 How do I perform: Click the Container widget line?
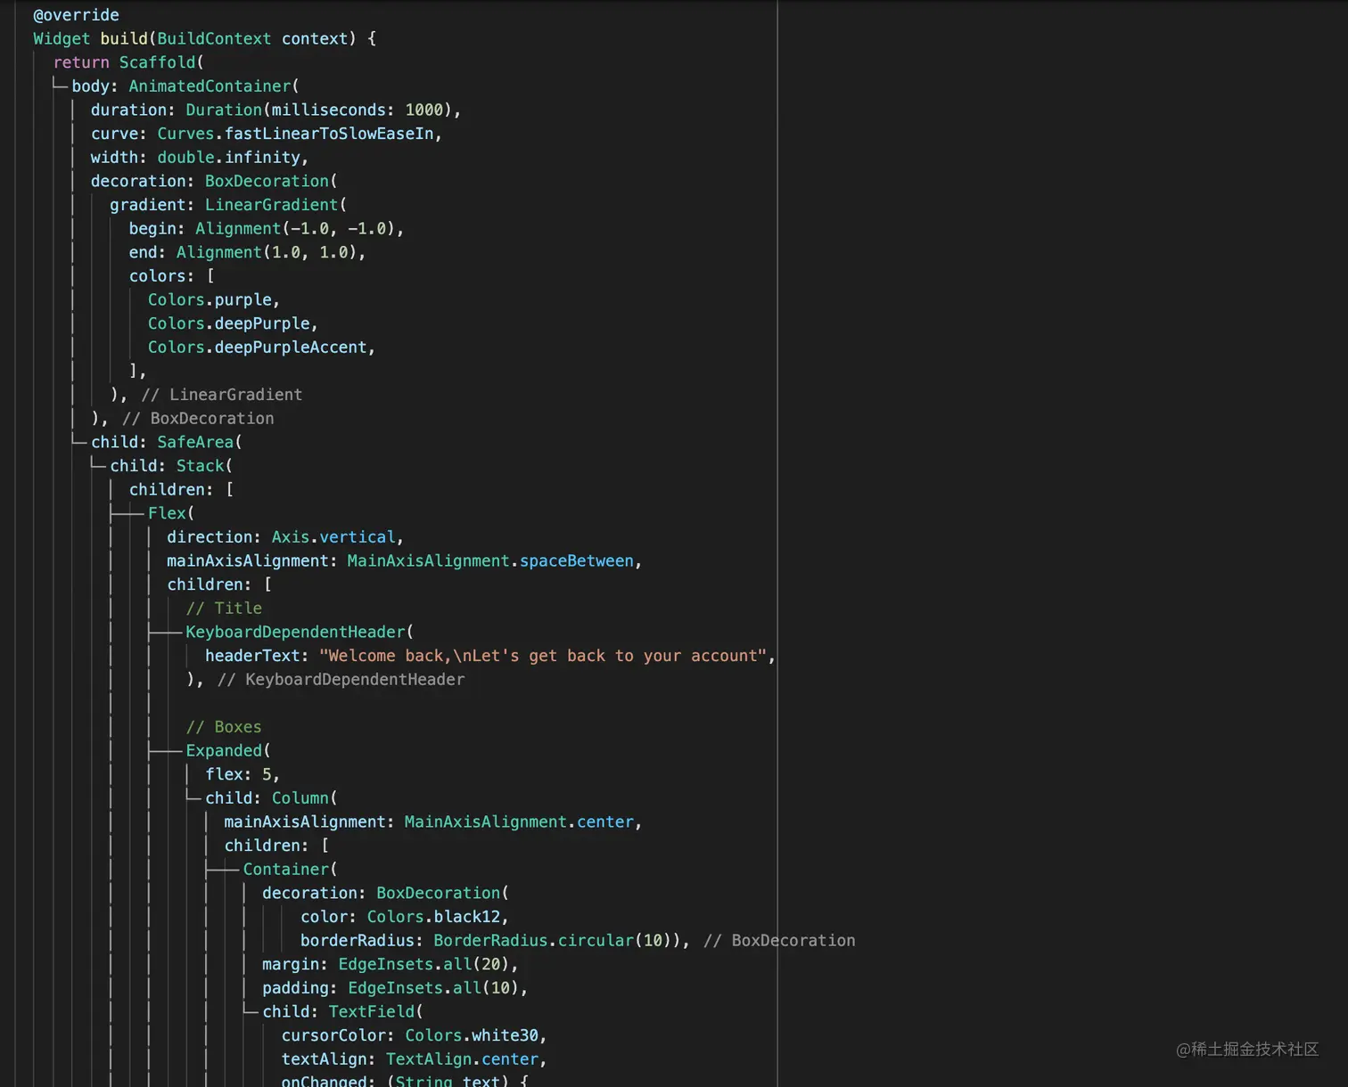point(290,870)
